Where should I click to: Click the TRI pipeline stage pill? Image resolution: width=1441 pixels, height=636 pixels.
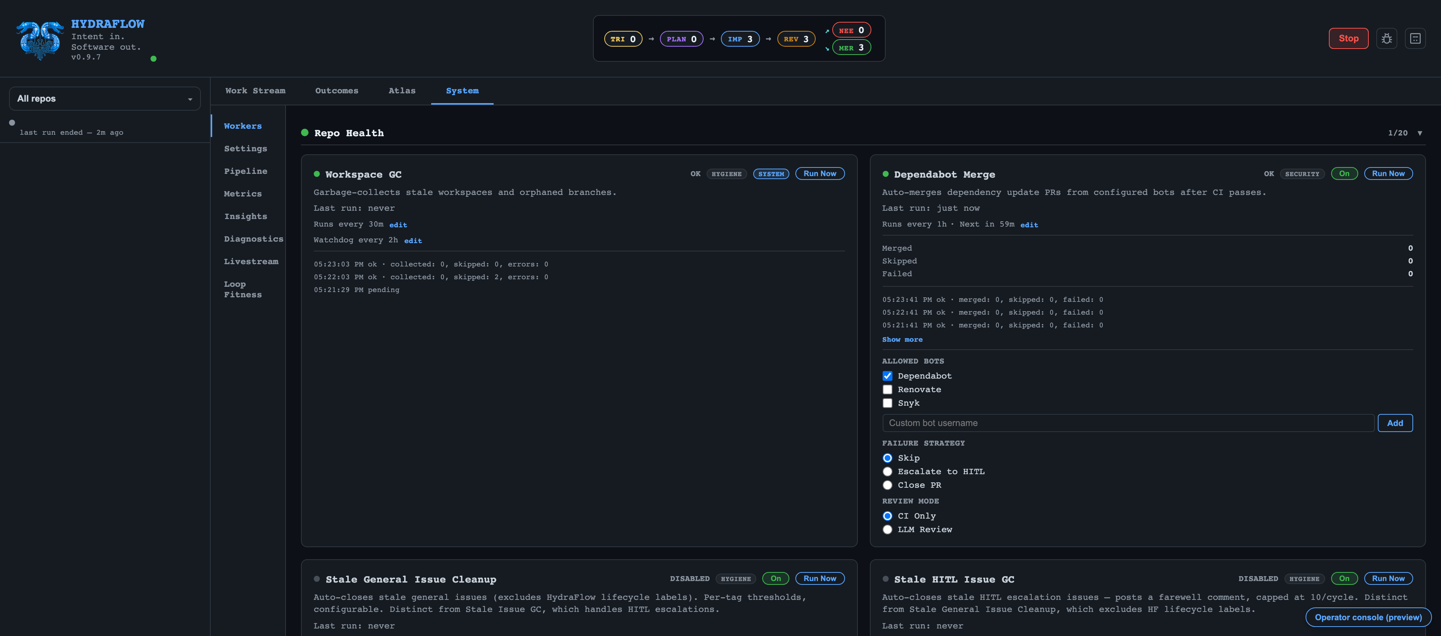tap(623, 39)
